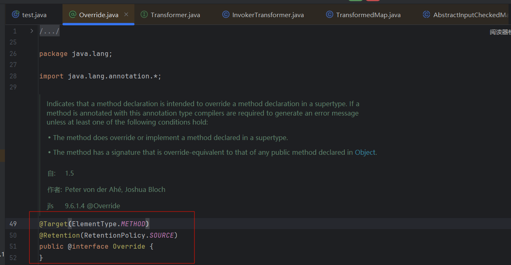Open the TransformedMap.java tab
Viewport: 511px width, 265px height.
pyautogui.click(x=368, y=15)
